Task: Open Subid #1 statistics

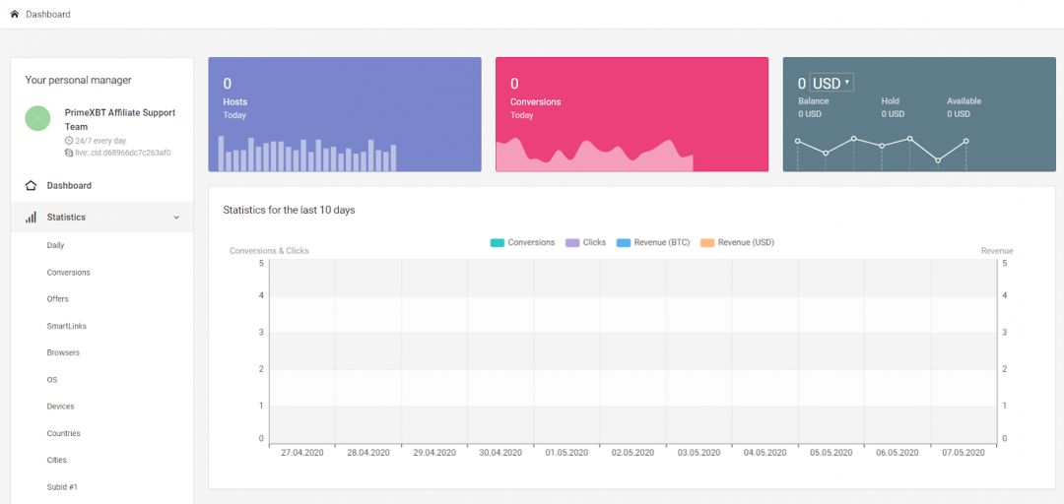Action: pyautogui.click(x=64, y=487)
